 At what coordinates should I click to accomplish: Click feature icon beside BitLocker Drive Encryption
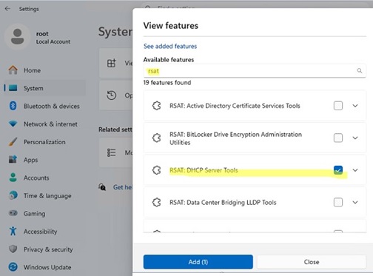click(x=156, y=138)
